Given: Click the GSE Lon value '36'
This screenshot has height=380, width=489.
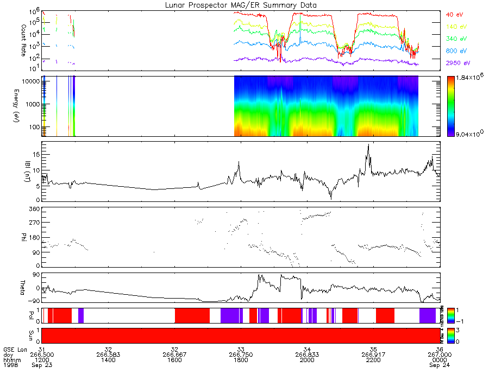Looking at the screenshot, I should pos(440,350).
